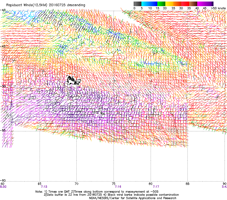
Task: Click the longitude label 65
Action: click(40, 184)
